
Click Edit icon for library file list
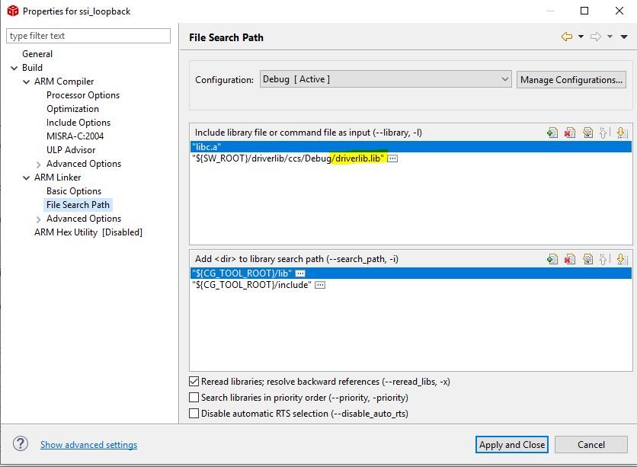pos(587,133)
